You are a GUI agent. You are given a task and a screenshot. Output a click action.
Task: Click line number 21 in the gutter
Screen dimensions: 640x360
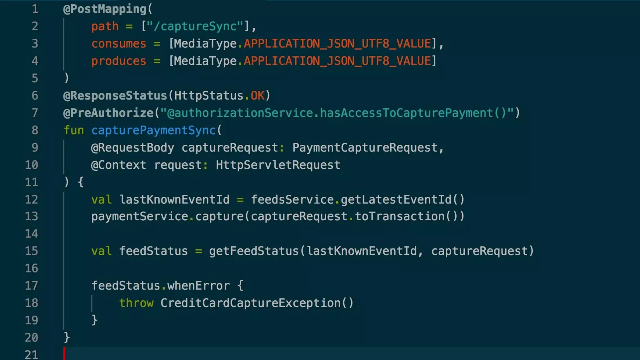click(x=32, y=355)
